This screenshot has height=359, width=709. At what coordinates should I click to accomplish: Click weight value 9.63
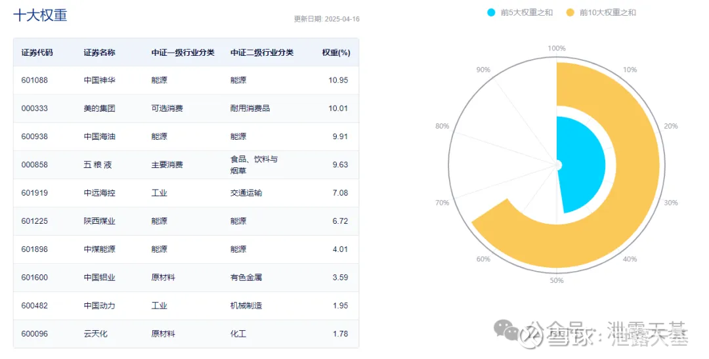tap(340, 165)
